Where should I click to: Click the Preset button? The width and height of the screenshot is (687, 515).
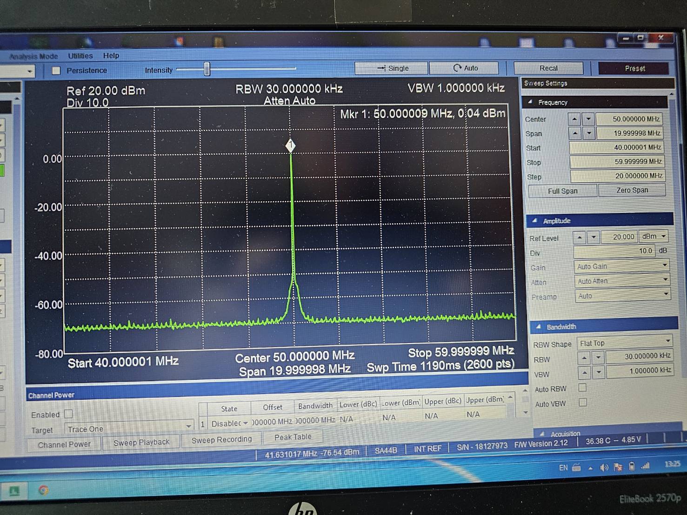point(634,68)
